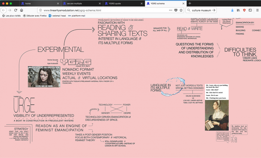Open the Downloads arrow icon
261x158 pixels.
point(232,10)
